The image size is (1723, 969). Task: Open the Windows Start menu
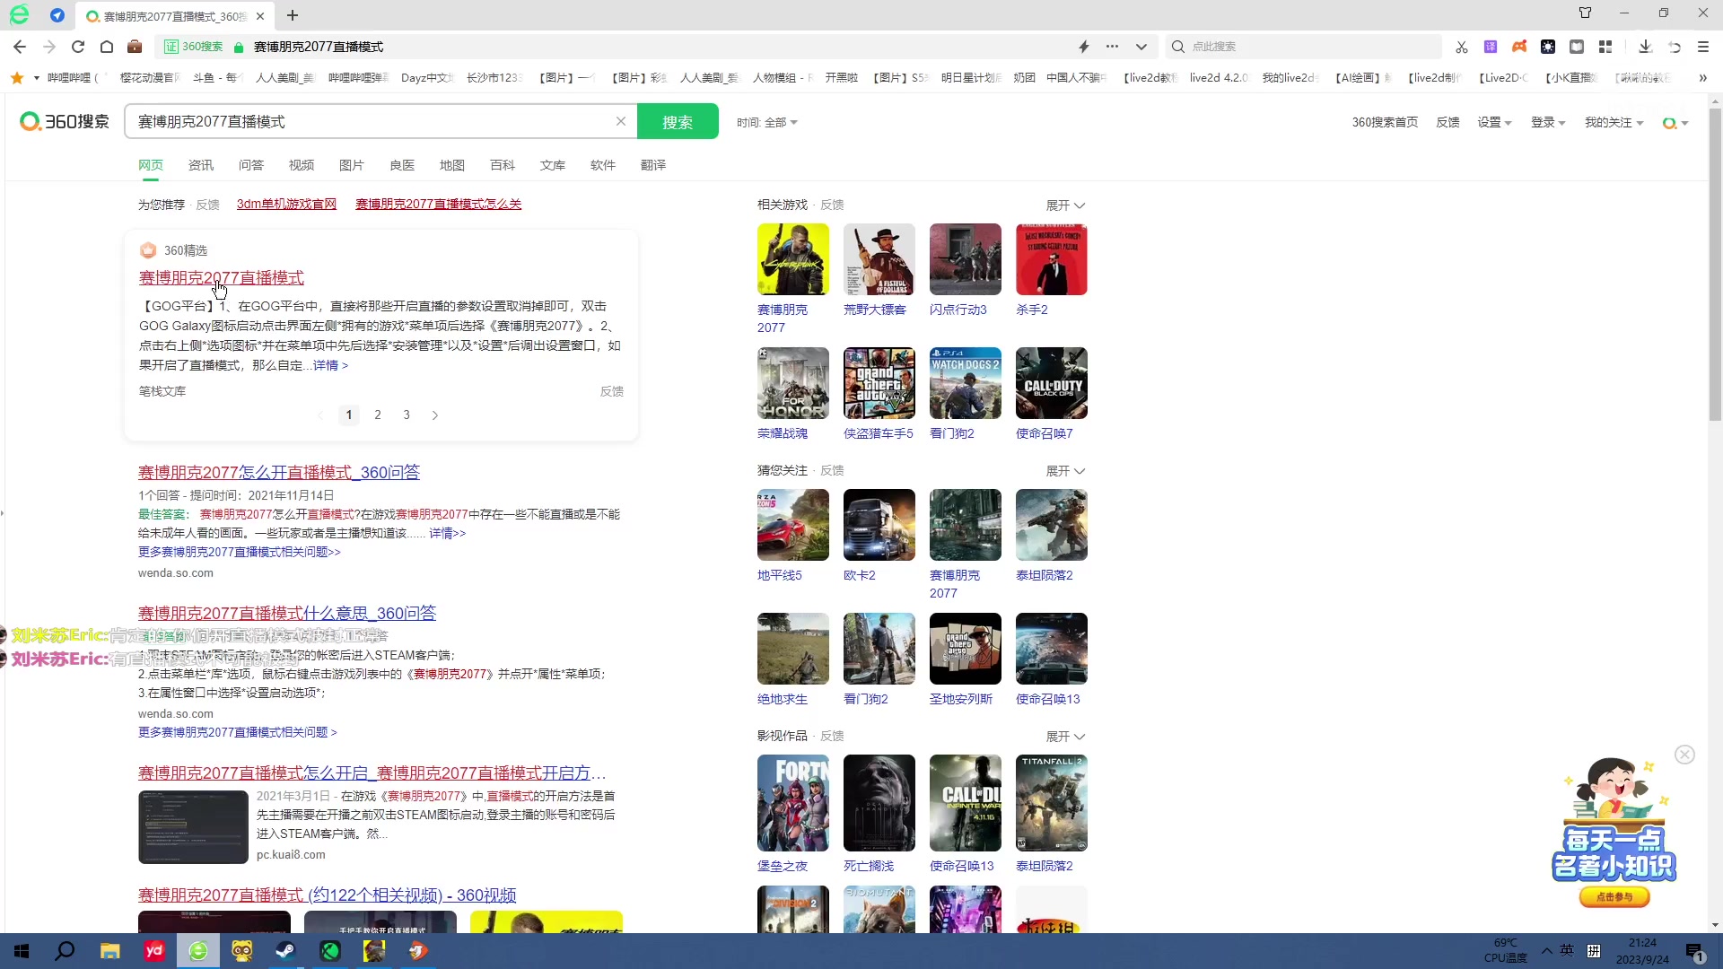[22, 951]
